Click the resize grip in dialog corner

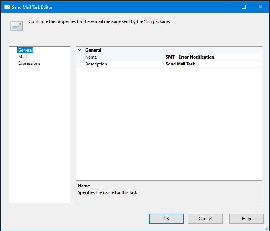[267, 228]
